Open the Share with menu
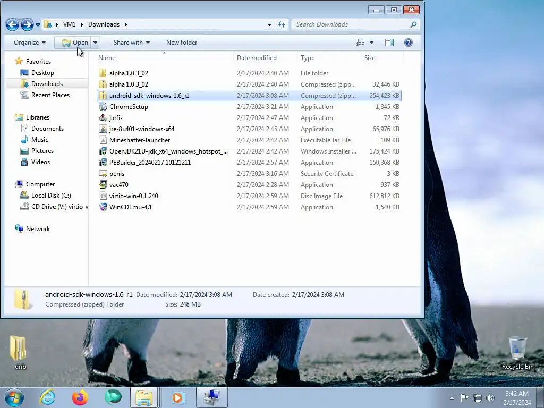The width and height of the screenshot is (544, 408). [132, 42]
